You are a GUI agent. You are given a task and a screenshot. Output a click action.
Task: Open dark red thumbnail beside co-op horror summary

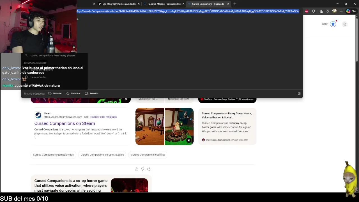click(129, 185)
